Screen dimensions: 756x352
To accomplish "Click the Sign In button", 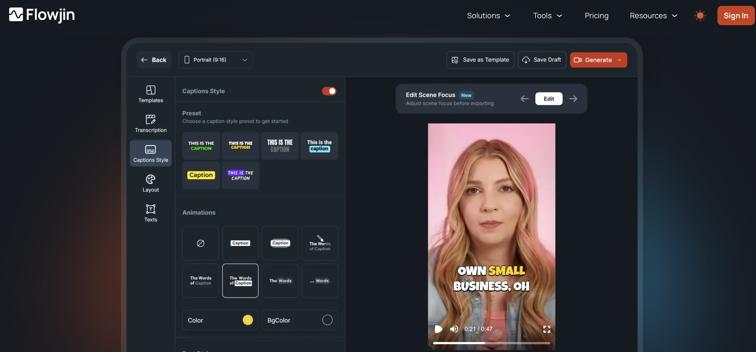I will [x=736, y=16].
